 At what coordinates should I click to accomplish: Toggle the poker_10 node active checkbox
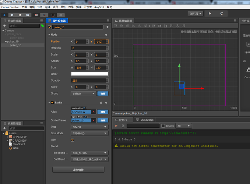(50, 27)
